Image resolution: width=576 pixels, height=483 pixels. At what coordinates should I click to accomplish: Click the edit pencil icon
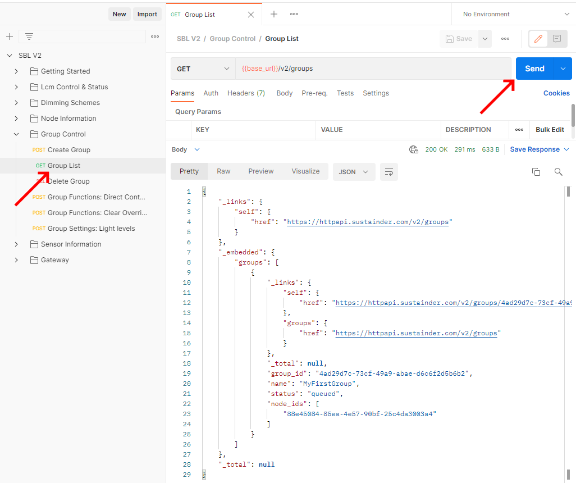[x=538, y=39]
